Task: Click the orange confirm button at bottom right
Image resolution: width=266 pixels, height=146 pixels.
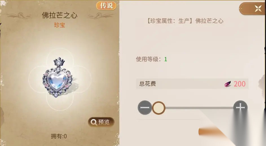Action: pyautogui.click(x=212, y=132)
